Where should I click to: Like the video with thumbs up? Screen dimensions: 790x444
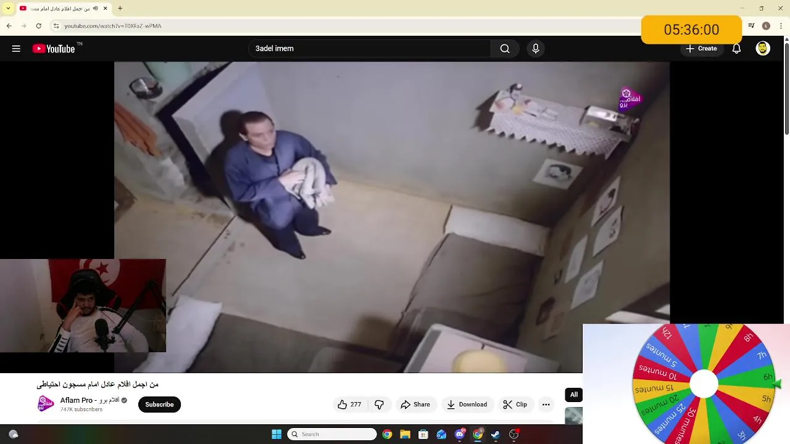pos(349,405)
